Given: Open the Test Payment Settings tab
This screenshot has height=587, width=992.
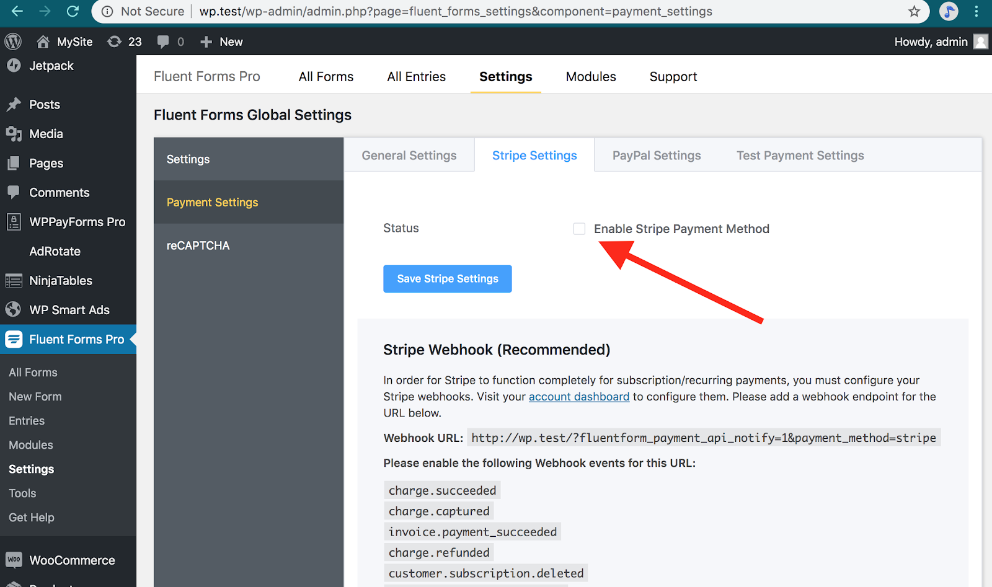Looking at the screenshot, I should [800, 156].
